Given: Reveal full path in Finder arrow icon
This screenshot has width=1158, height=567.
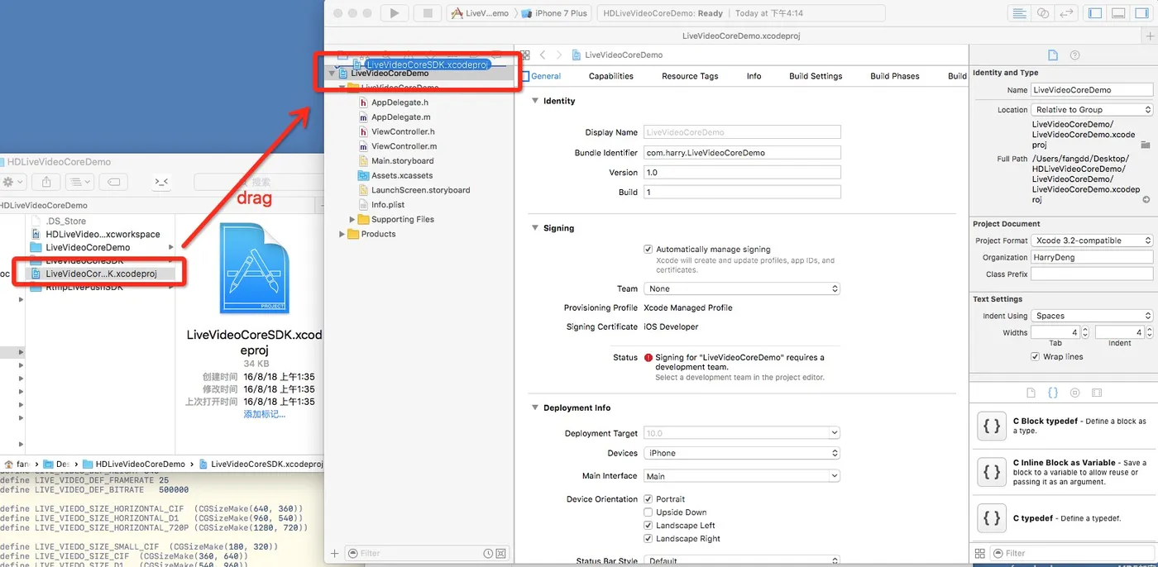Looking at the screenshot, I should [1146, 200].
